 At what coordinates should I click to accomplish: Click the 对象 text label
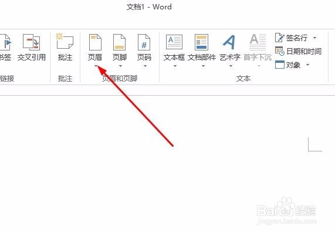(293, 65)
